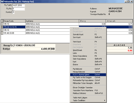This screenshot has width=134, height=103.
Task: Select Muhasebe Fişi Kopyalama entry
Action: (88, 80)
